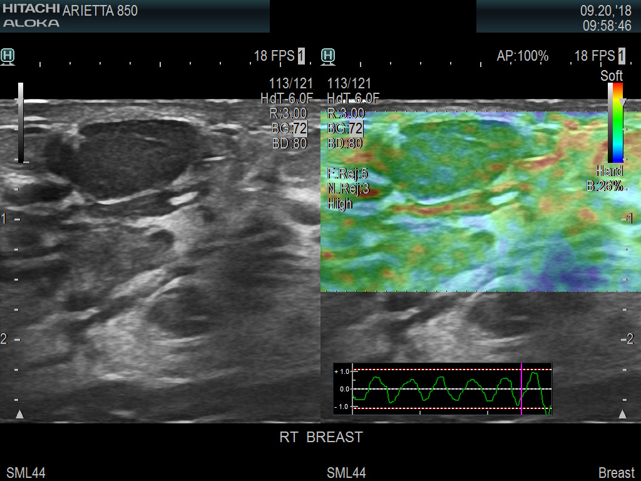Select the Hitachi Aloka logo
The image size is (641, 481).
pyautogui.click(x=30, y=15)
